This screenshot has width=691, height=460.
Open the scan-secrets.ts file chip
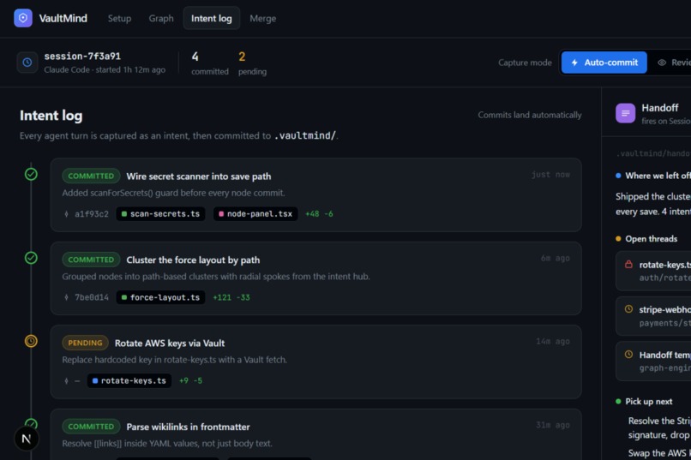pyautogui.click(x=161, y=214)
